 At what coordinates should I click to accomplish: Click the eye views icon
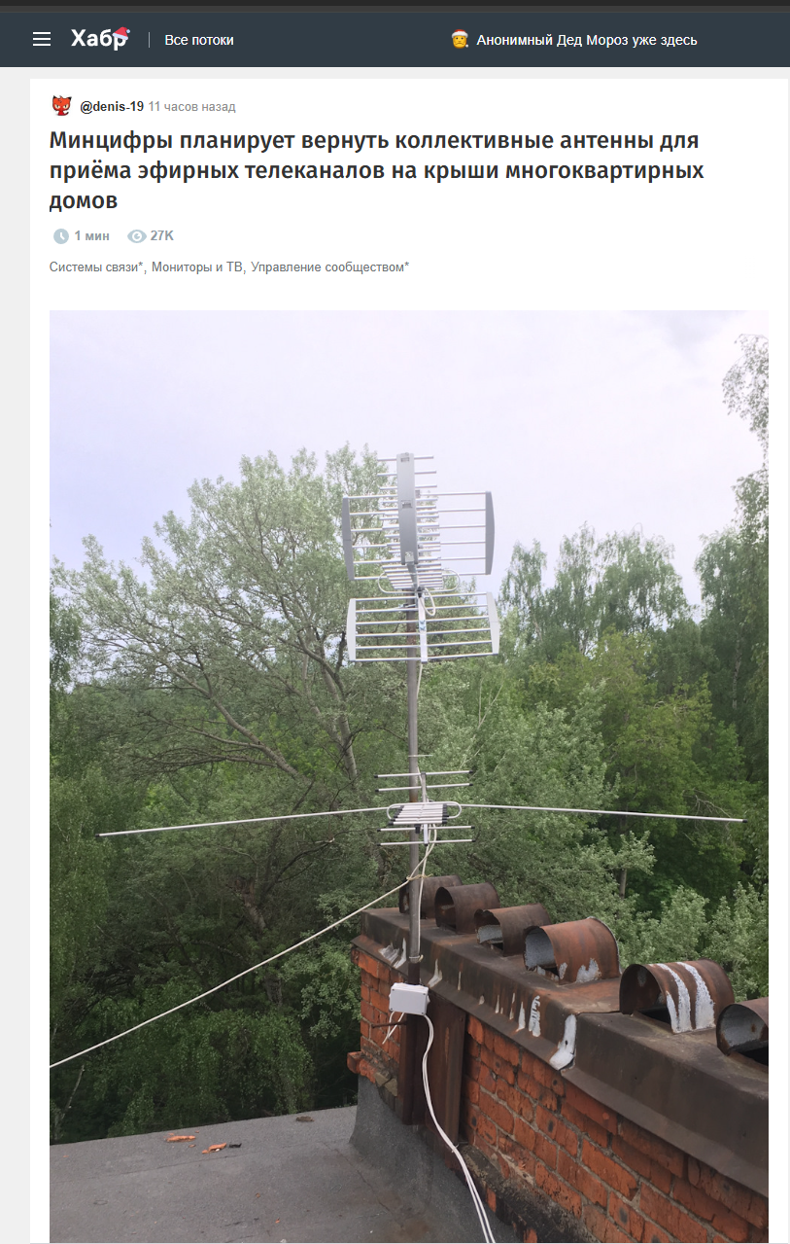tap(136, 236)
